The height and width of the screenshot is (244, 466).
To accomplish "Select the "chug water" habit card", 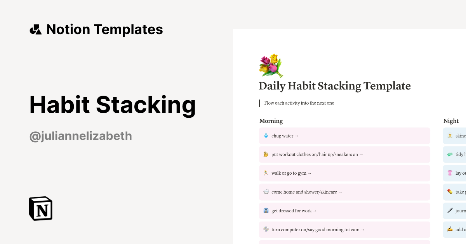I will point(344,136).
